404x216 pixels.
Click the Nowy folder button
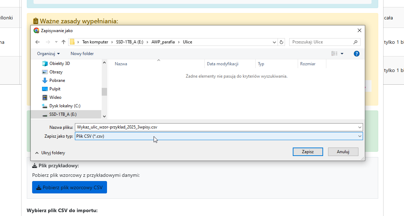[x=82, y=54]
